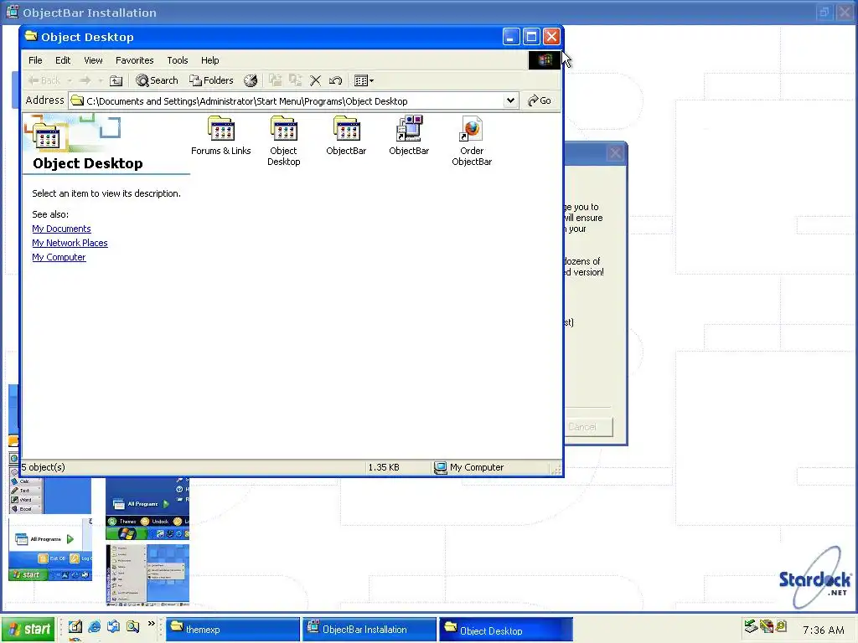Viewport: 858px width, 643px height.
Task: Click the Move To toolbar icon
Action: click(x=275, y=81)
